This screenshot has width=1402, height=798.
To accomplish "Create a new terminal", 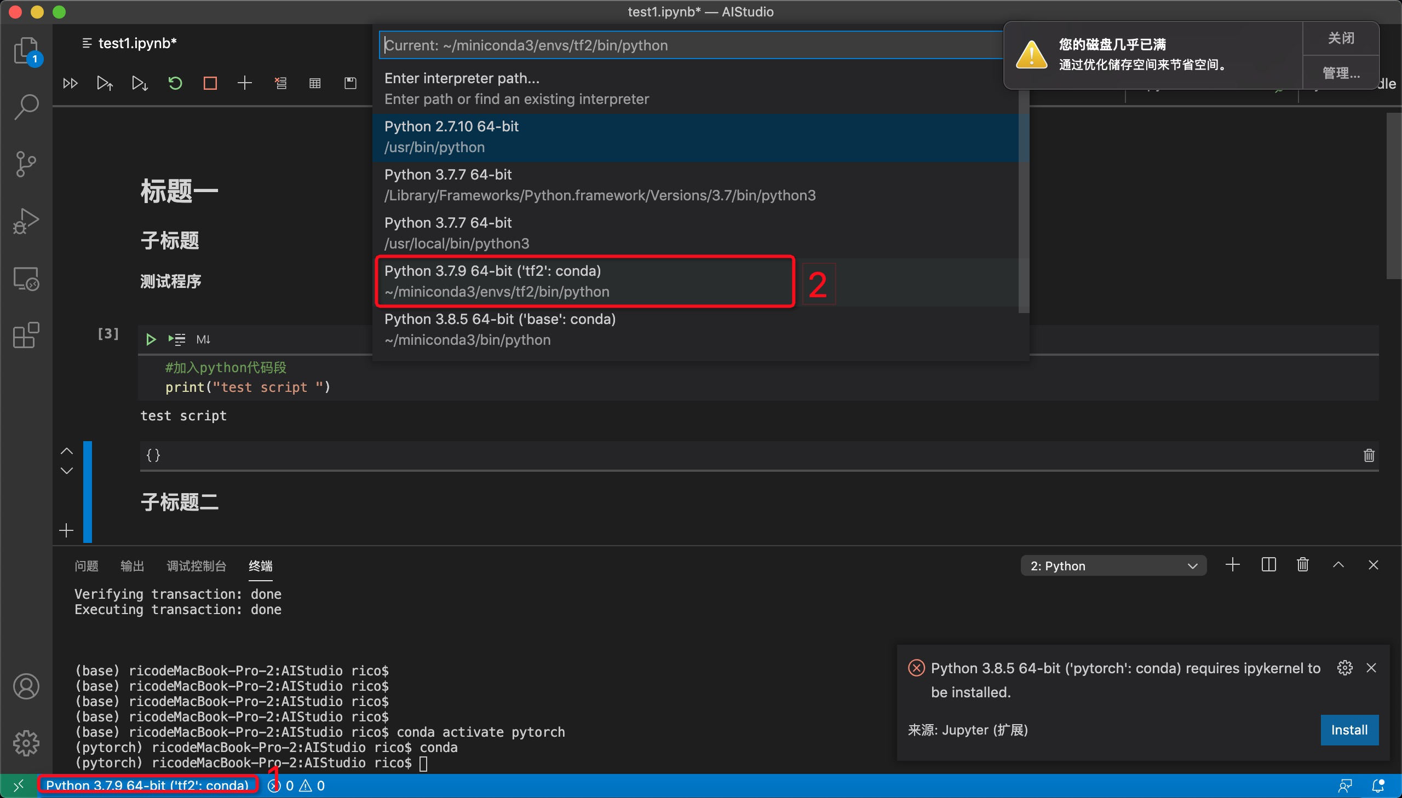I will point(1232,565).
